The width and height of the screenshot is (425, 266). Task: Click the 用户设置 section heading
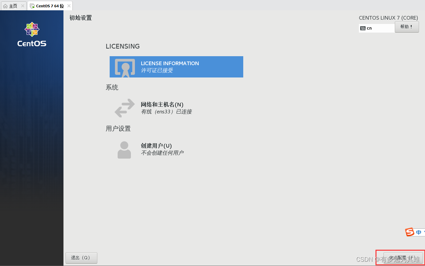pos(118,129)
